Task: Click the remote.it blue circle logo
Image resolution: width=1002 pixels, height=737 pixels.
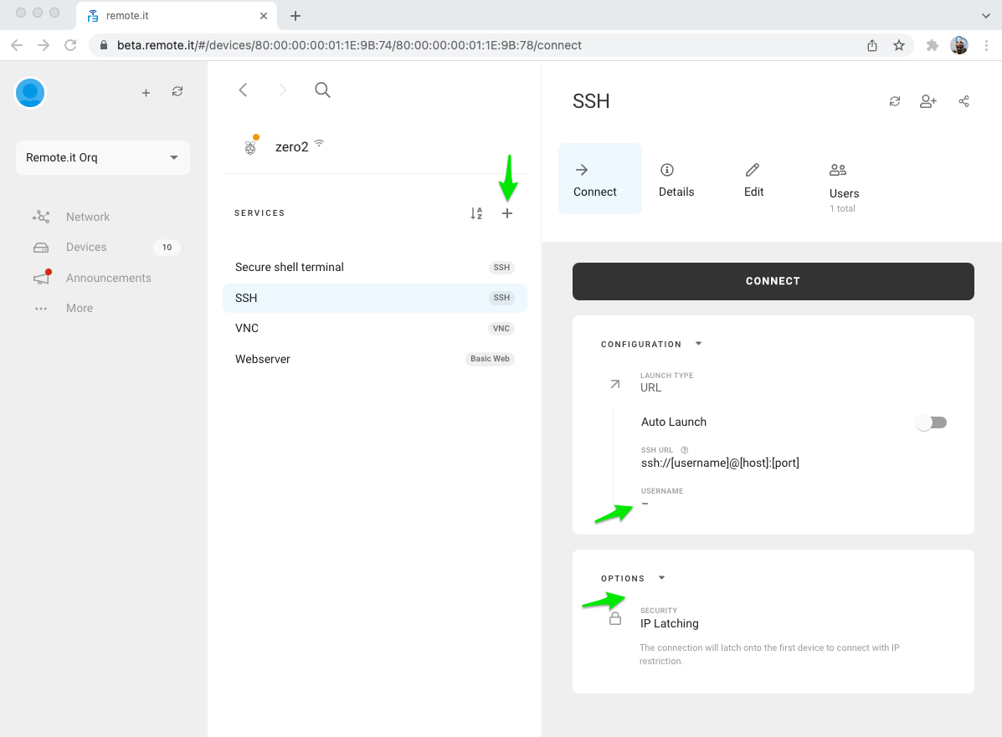Action: pos(30,93)
